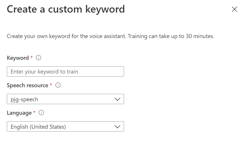Image resolution: width=246 pixels, height=145 pixels.
Task: Click the training time description text
Action: 111,36
